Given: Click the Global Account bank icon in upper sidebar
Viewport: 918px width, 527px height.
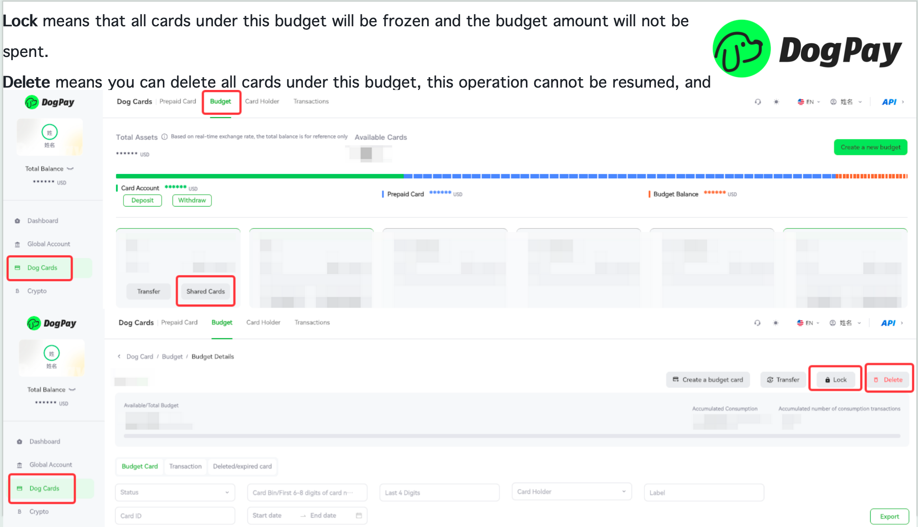Looking at the screenshot, I should (x=18, y=244).
